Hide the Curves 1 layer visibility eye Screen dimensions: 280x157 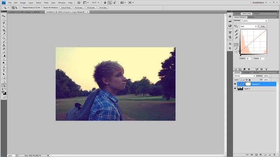pyautogui.click(x=235, y=84)
